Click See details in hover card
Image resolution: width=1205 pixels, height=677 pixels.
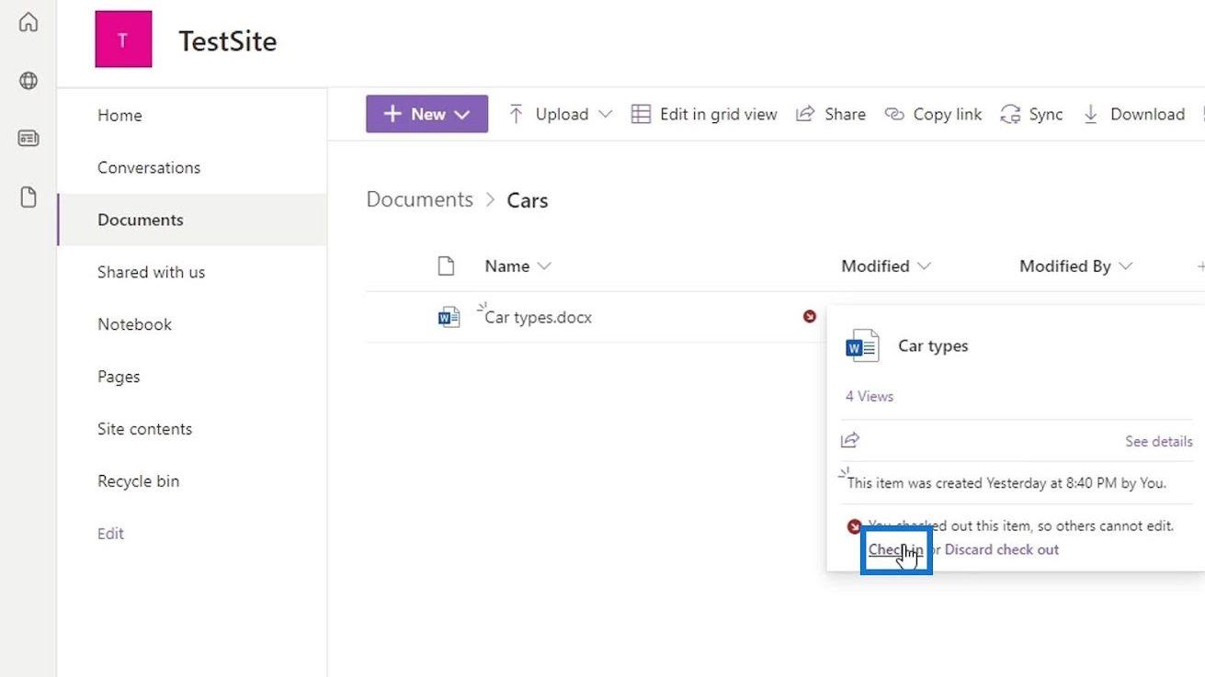click(x=1159, y=442)
